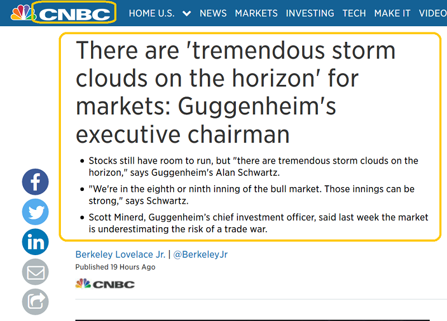Click the Published 19 Hours Ago timestamp
This screenshot has width=447, height=321.
115,267
